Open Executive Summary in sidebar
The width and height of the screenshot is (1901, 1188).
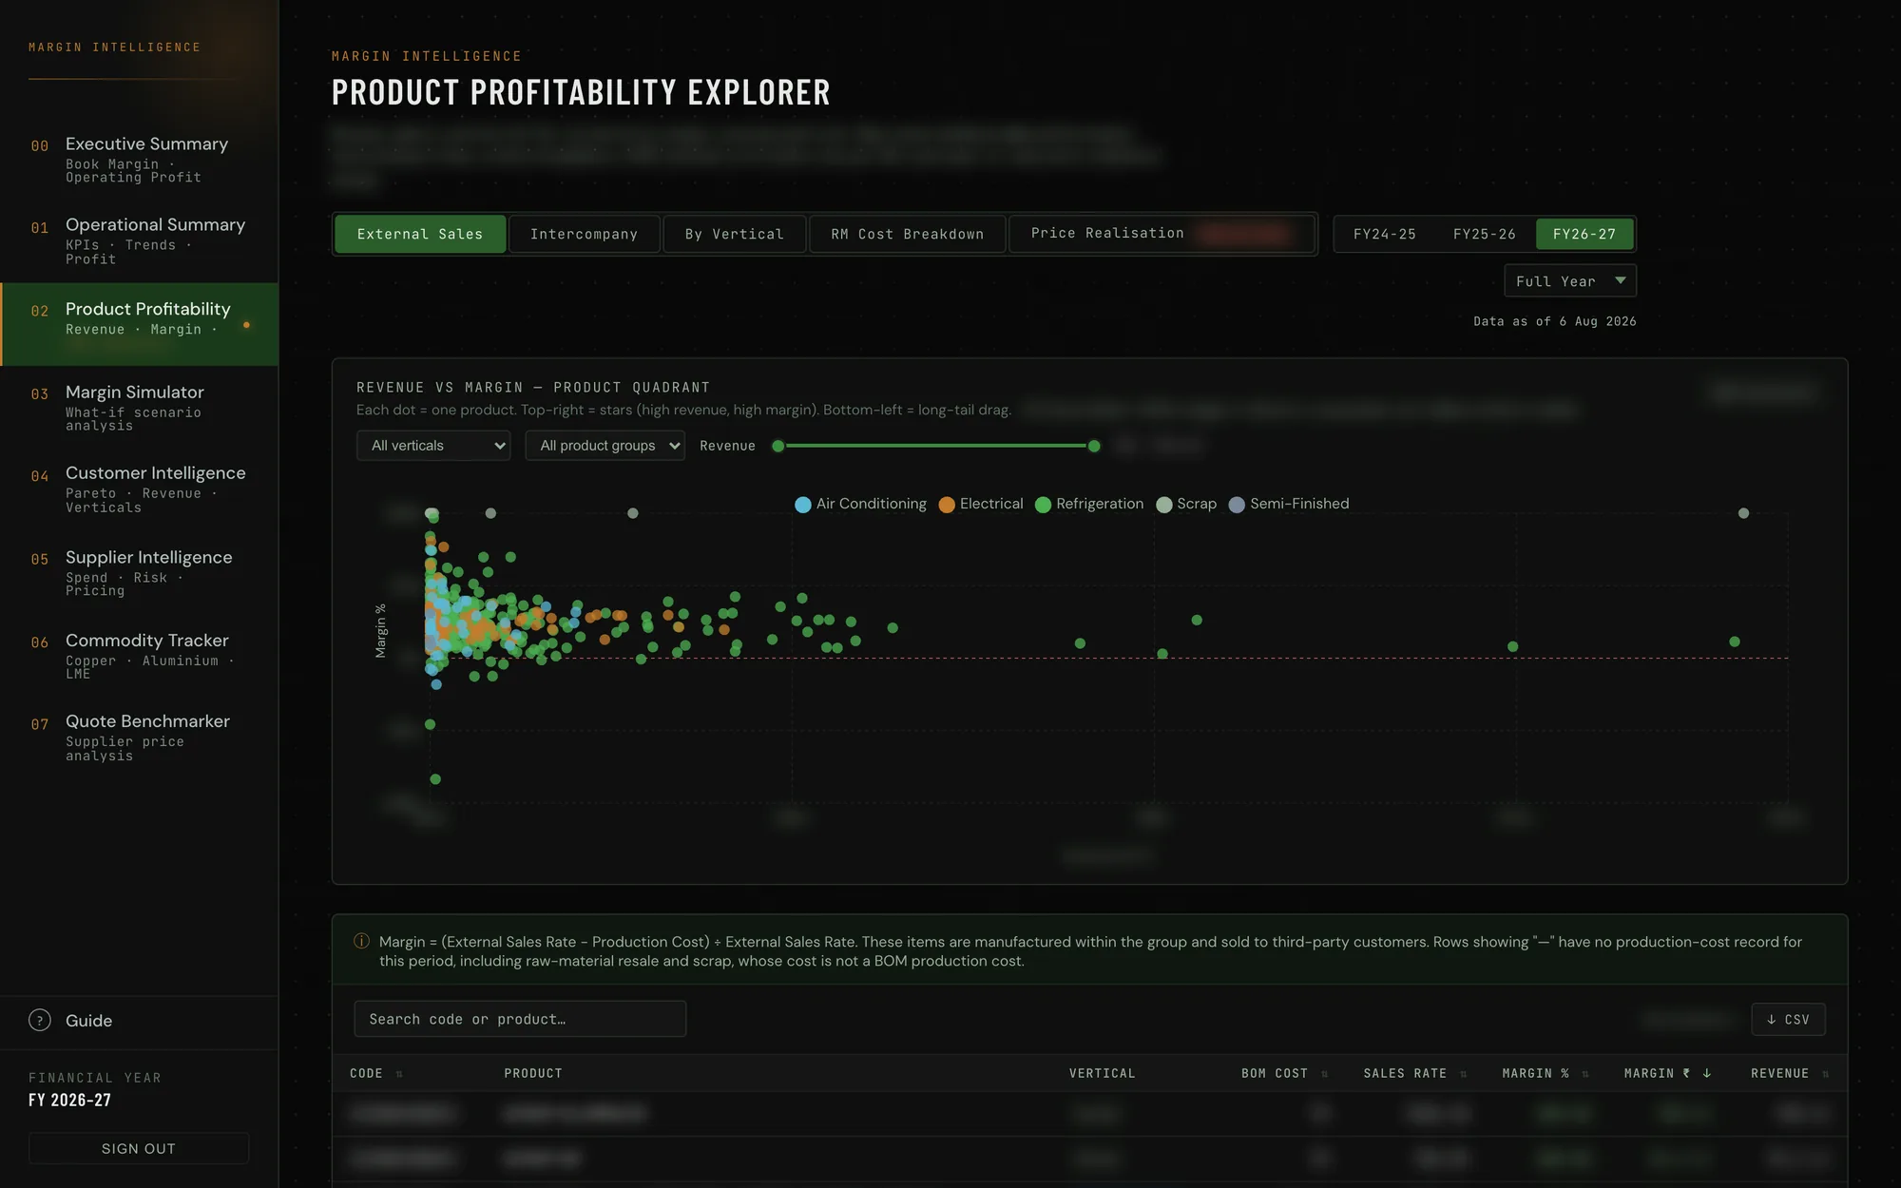coord(139,160)
